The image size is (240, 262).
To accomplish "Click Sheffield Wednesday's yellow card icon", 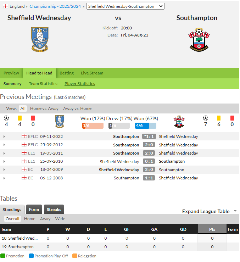I will tap(20, 118).
